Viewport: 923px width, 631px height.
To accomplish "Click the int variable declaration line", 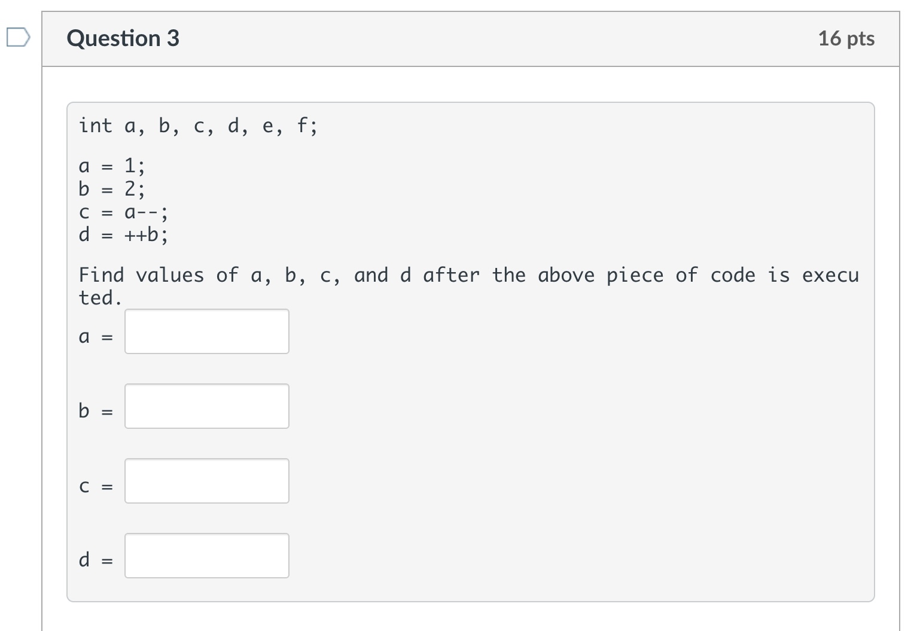I will pos(198,126).
